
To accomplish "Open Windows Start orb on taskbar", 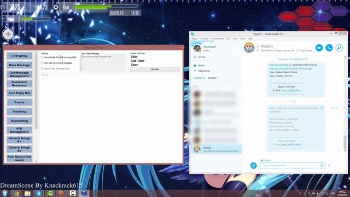I will point(5,193).
